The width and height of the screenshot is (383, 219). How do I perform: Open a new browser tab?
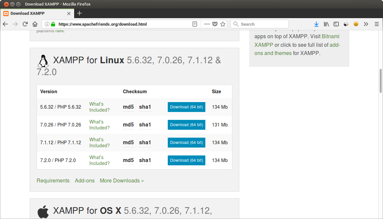tap(79, 14)
